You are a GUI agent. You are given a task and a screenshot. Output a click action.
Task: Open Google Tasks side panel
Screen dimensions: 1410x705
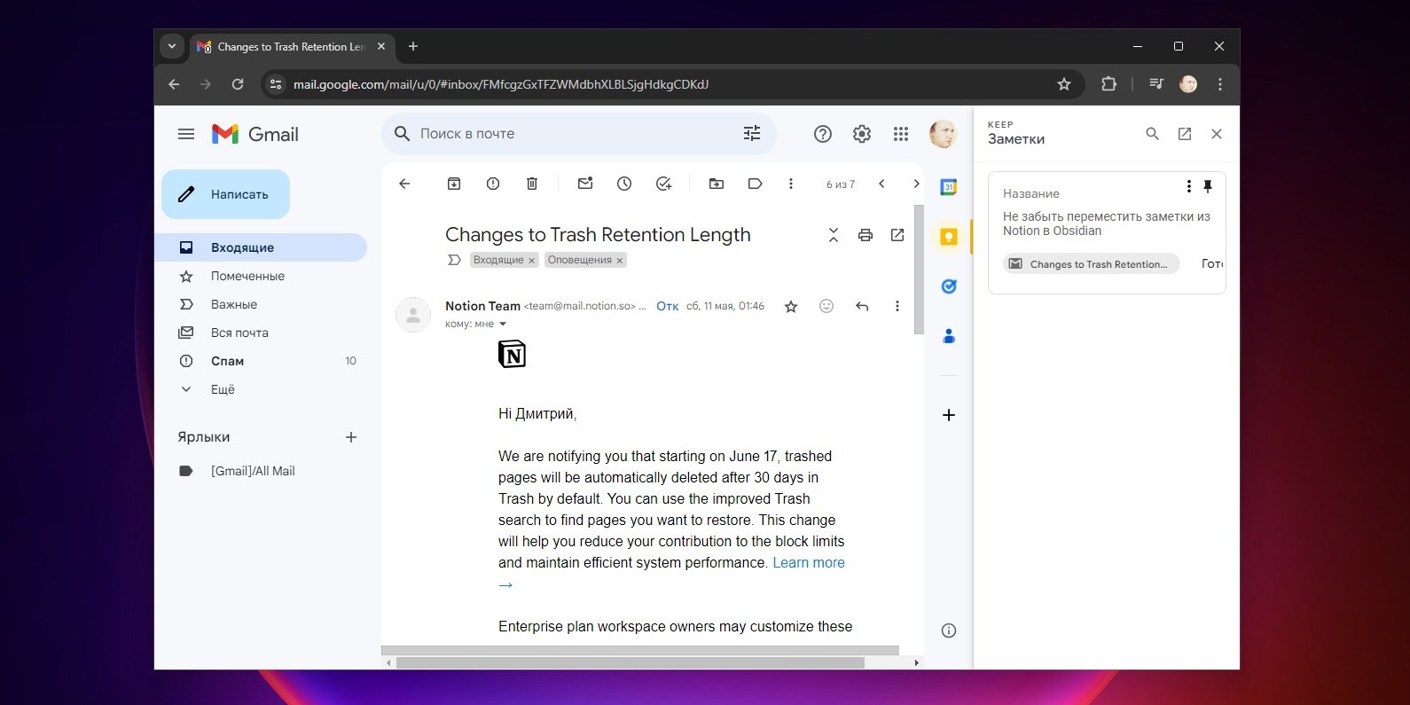click(949, 286)
